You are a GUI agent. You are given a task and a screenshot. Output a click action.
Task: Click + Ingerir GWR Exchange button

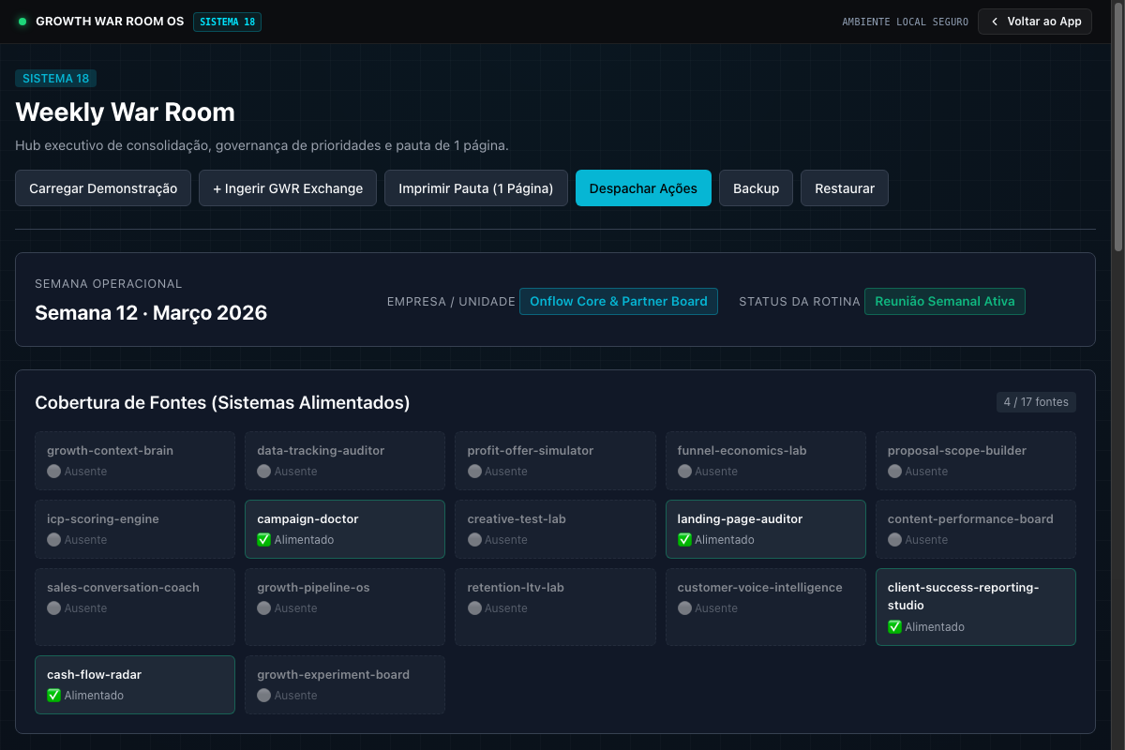[288, 187]
